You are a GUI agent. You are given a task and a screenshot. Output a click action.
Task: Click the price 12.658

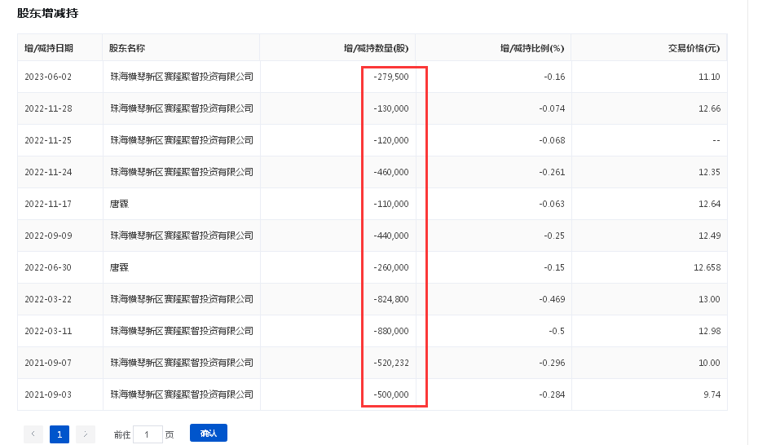[x=707, y=267]
